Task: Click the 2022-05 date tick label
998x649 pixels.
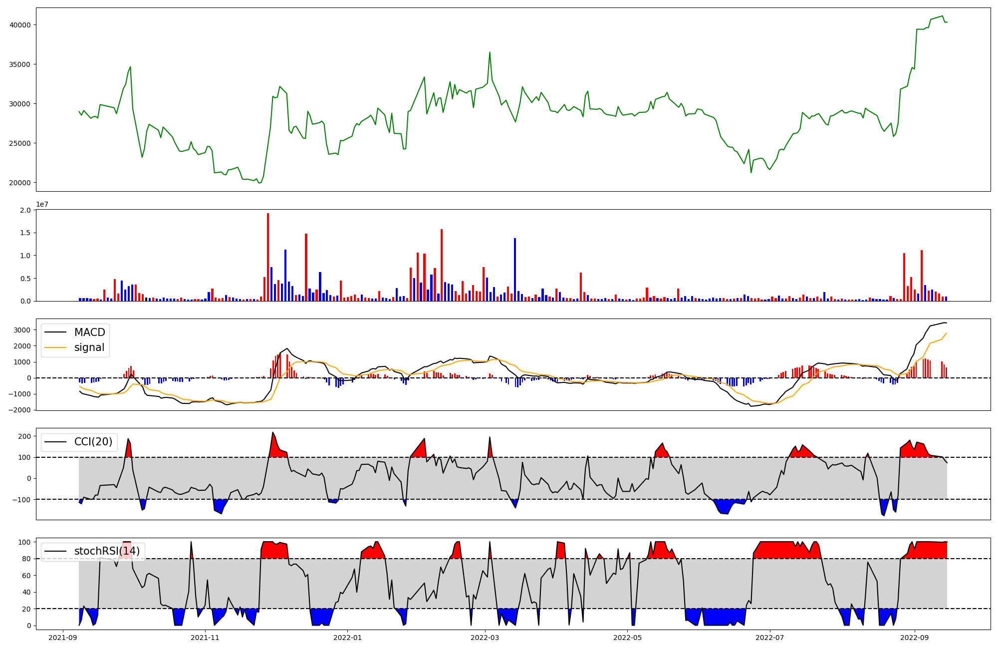Action: (x=627, y=638)
